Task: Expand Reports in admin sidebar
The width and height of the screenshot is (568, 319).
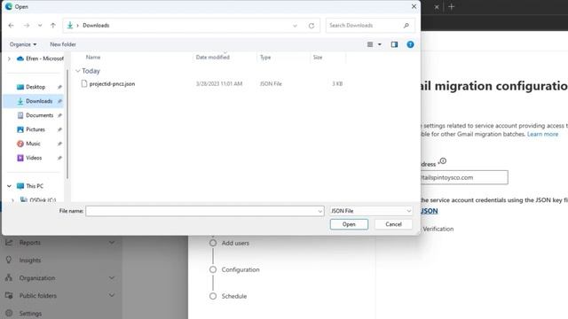Action: pos(112,242)
